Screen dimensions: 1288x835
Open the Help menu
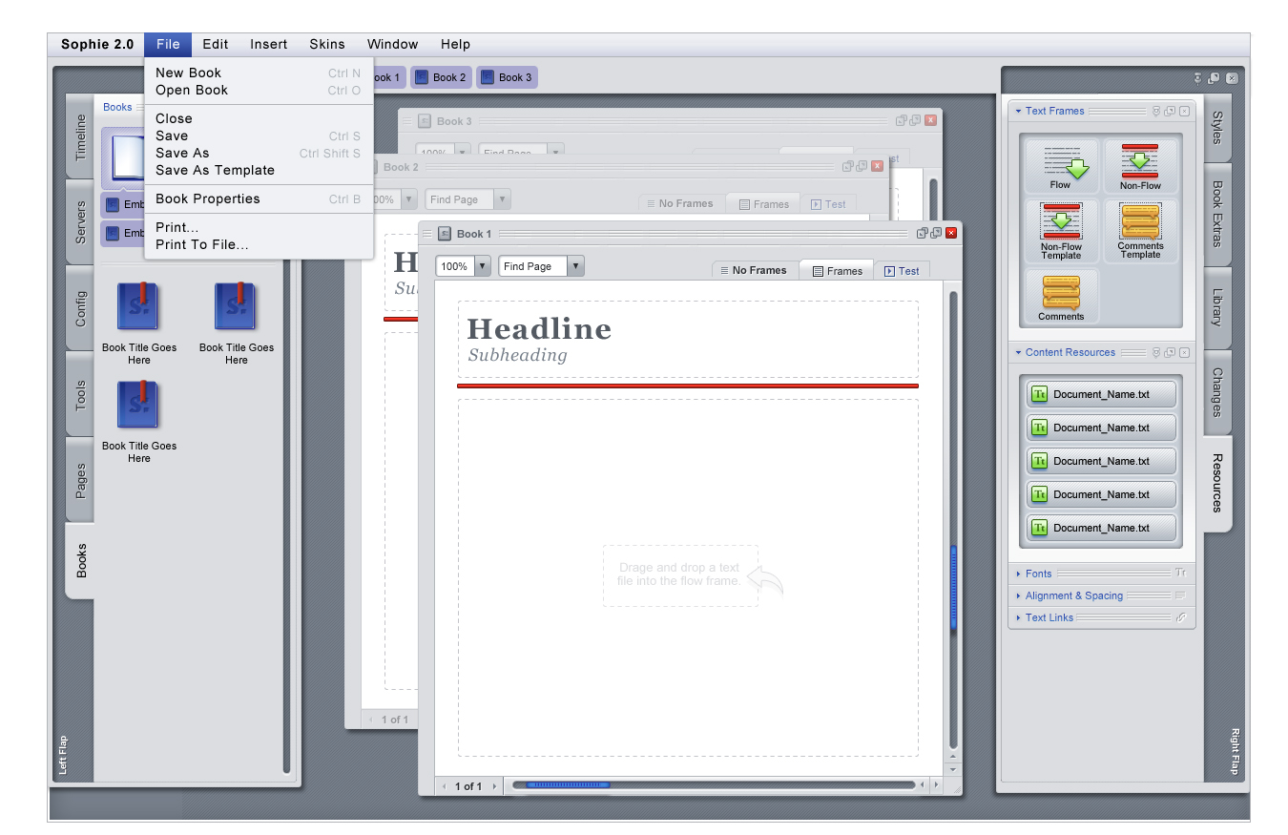455,44
